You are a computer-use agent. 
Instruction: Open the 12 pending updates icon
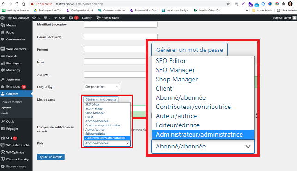(x=36, y=18)
